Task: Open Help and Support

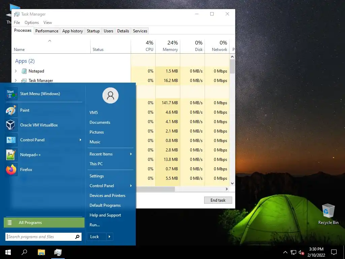Action: coord(105,215)
